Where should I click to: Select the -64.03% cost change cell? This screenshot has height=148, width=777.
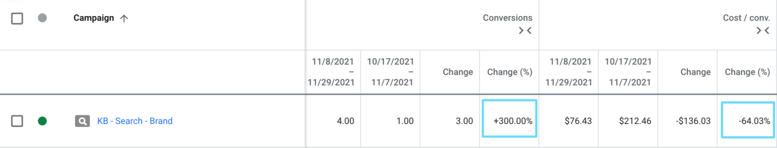748,120
